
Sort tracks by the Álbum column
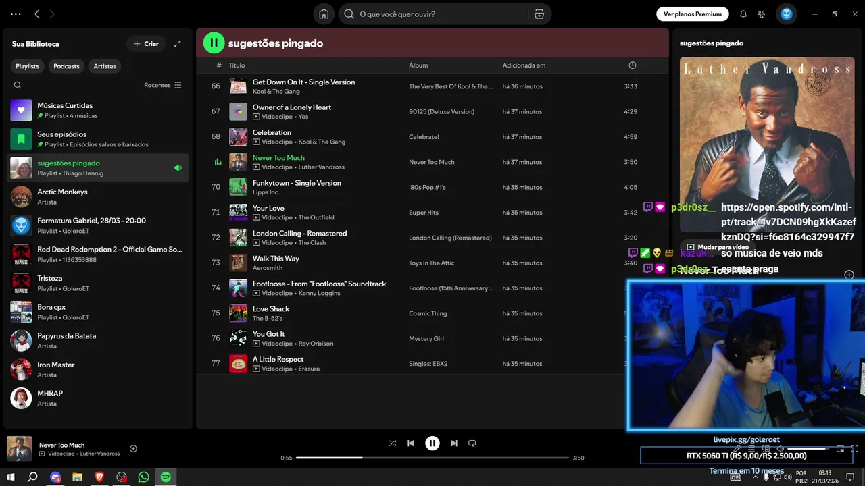click(418, 65)
